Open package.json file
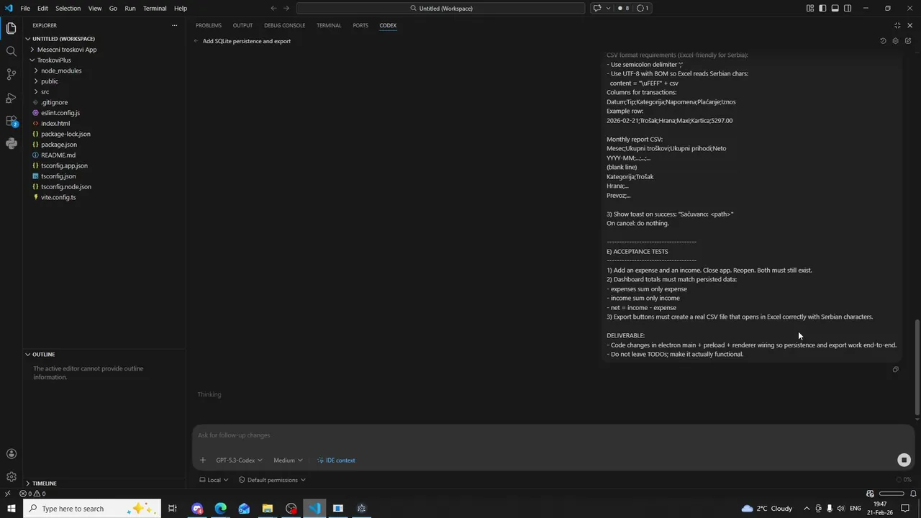921x518 pixels. (104, 145)
